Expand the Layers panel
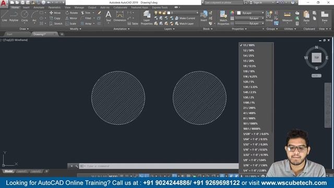 [169, 29]
